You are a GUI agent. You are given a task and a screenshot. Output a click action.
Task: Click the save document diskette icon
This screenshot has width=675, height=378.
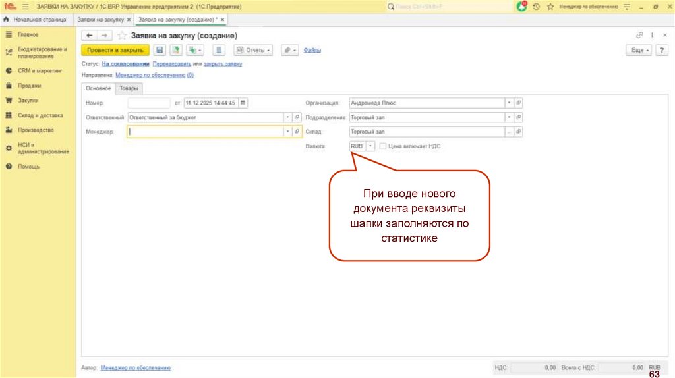[159, 50]
